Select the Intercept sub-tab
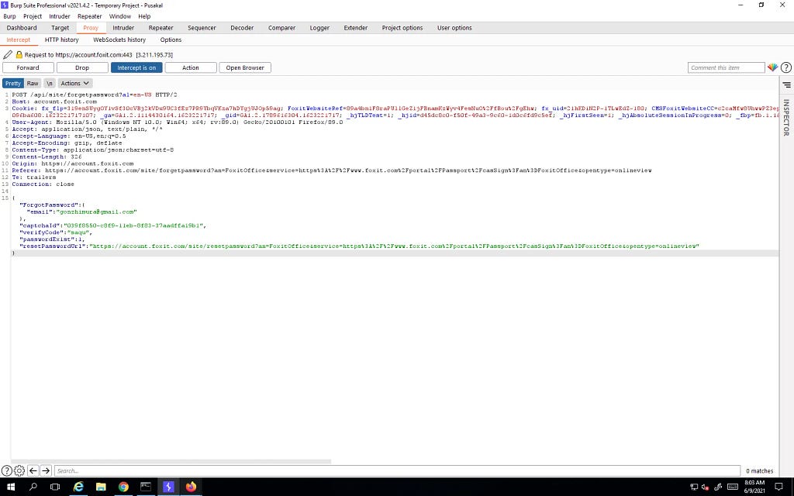Viewport: 794px width, 496px height. (x=19, y=40)
